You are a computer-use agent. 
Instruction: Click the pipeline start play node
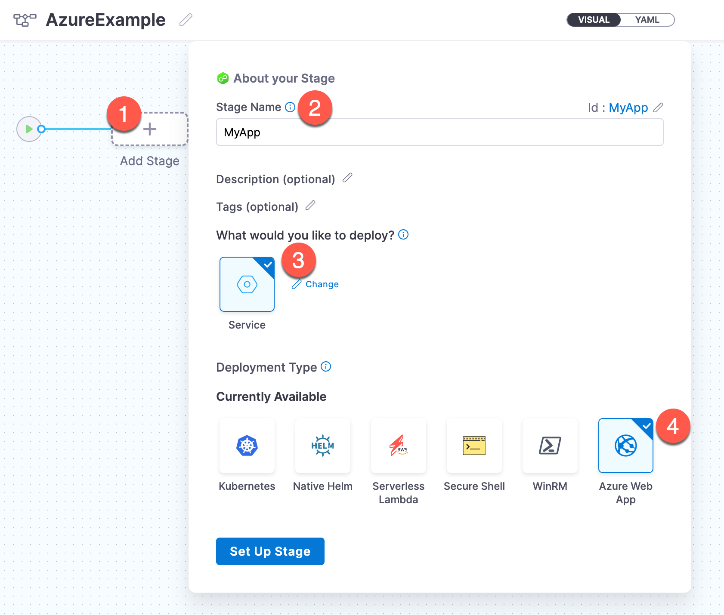click(x=29, y=129)
